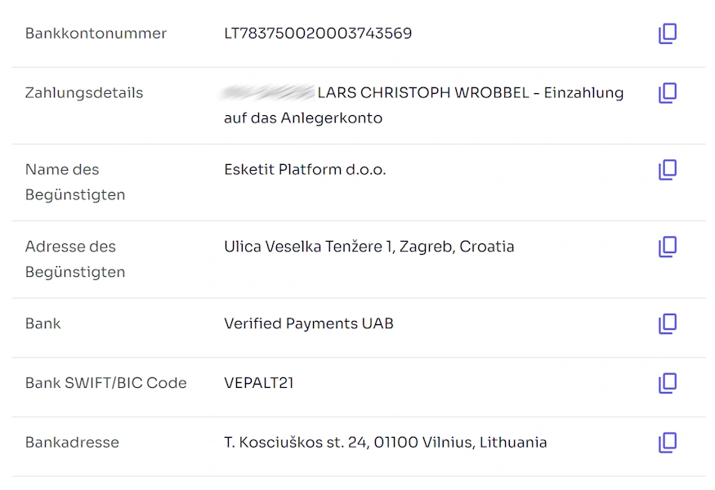The height and width of the screenshot is (490, 715).
Task: Copy the Adresse des Begünstigten
Action: click(668, 247)
